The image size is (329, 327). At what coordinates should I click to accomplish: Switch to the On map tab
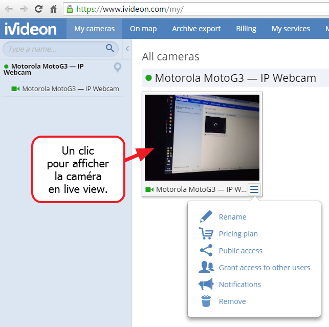click(x=143, y=29)
